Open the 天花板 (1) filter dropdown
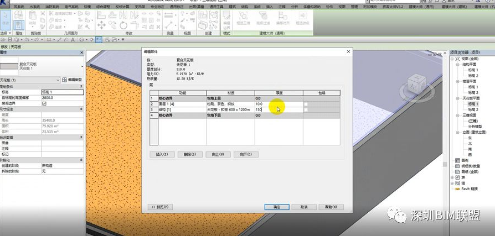This screenshot has height=236, width=495. (58, 80)
